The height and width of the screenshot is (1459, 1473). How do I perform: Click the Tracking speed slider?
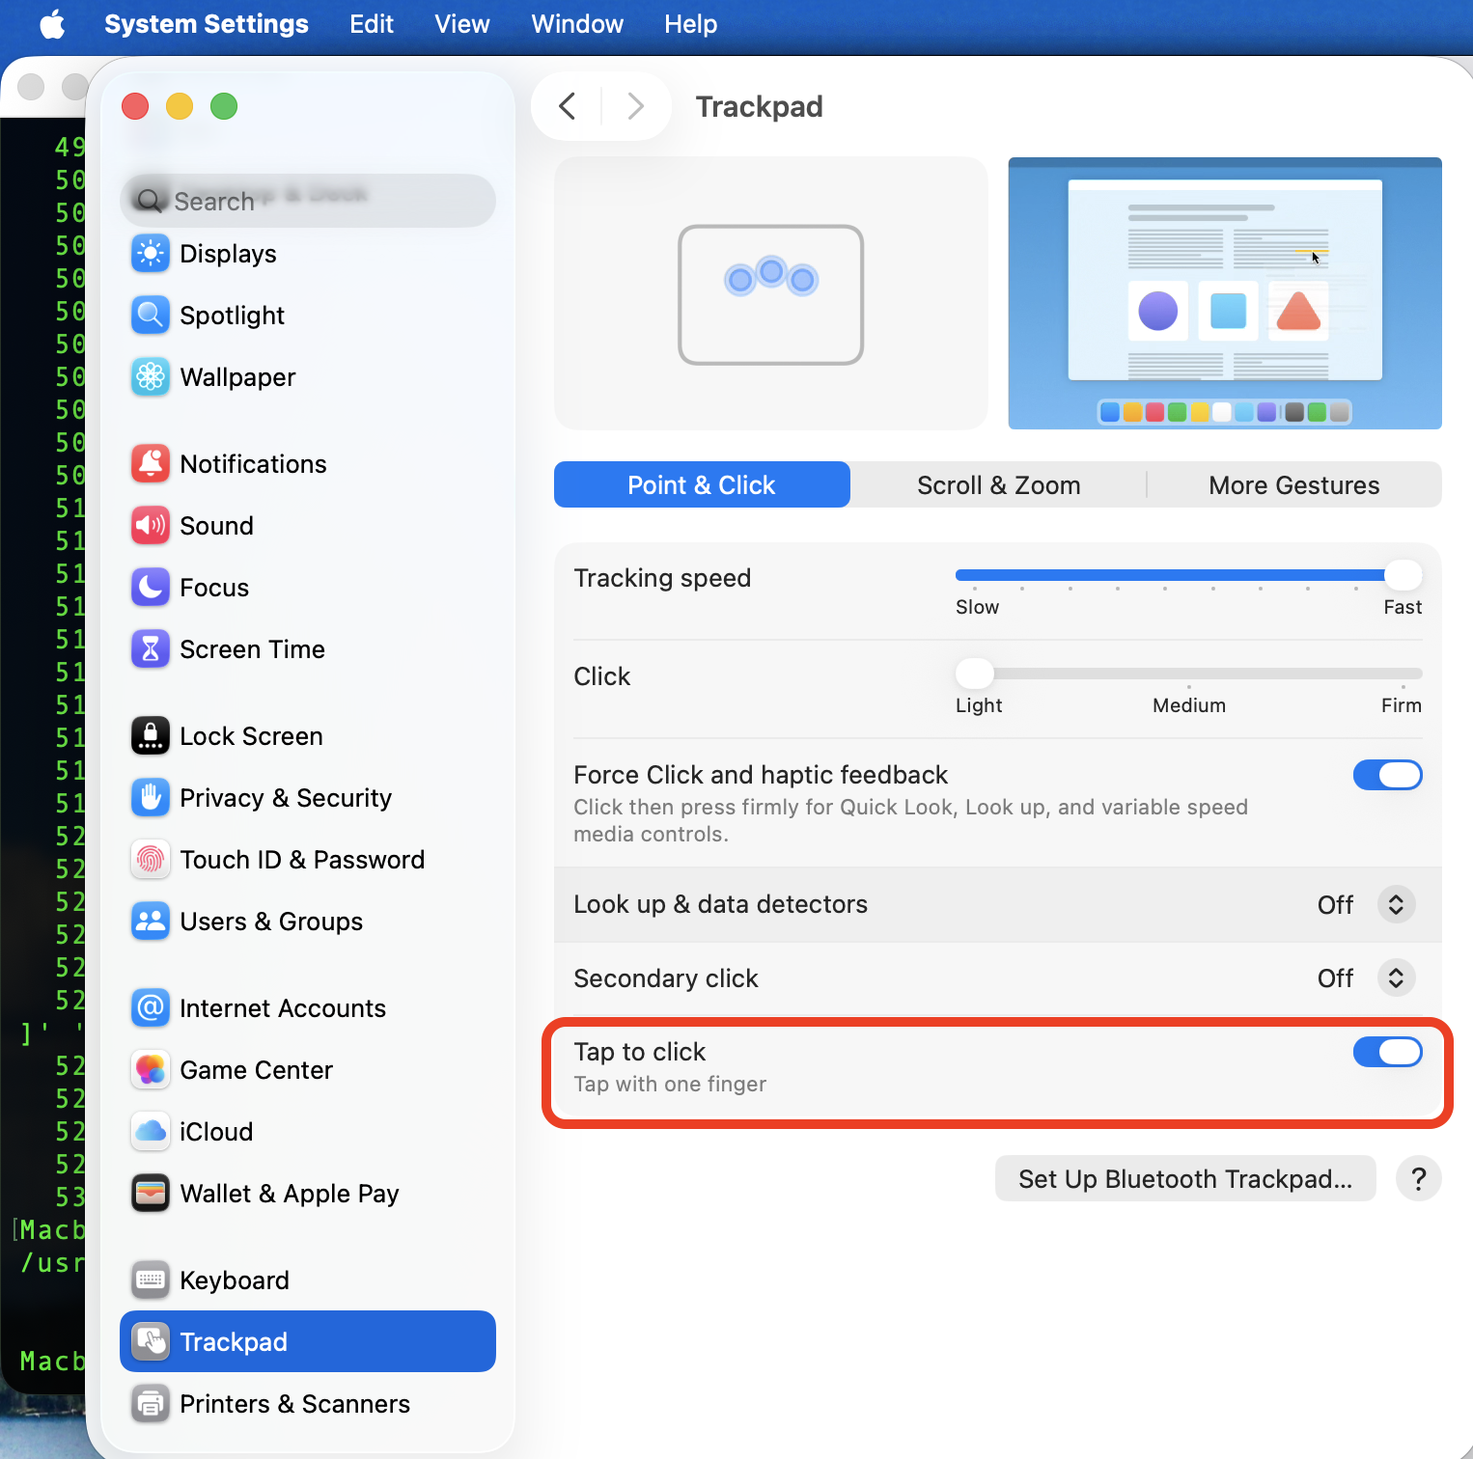click(x=1188, y=576)
